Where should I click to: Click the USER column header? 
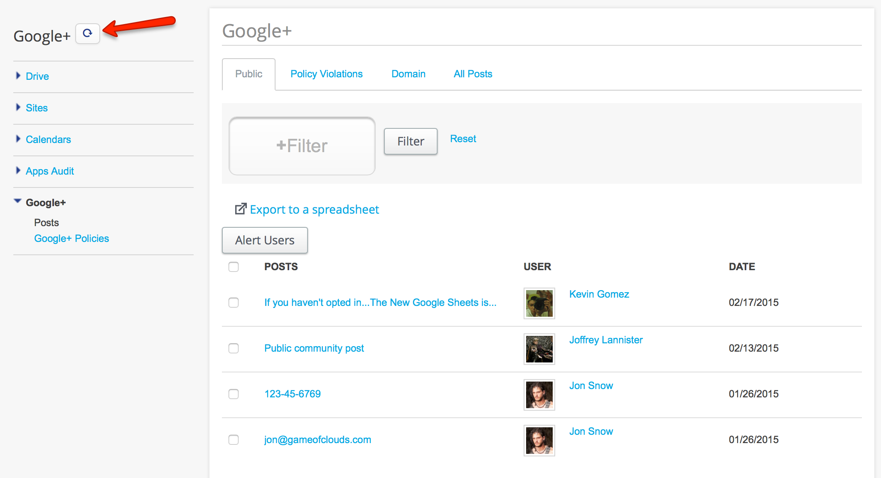tap(537, 267)
